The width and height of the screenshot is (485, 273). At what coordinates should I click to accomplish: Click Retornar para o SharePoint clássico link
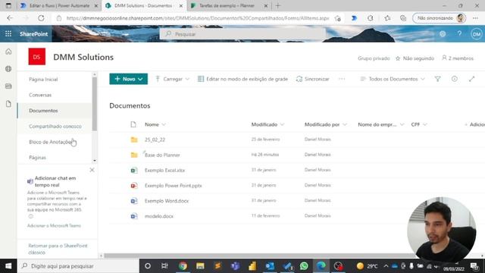[58, 249]
